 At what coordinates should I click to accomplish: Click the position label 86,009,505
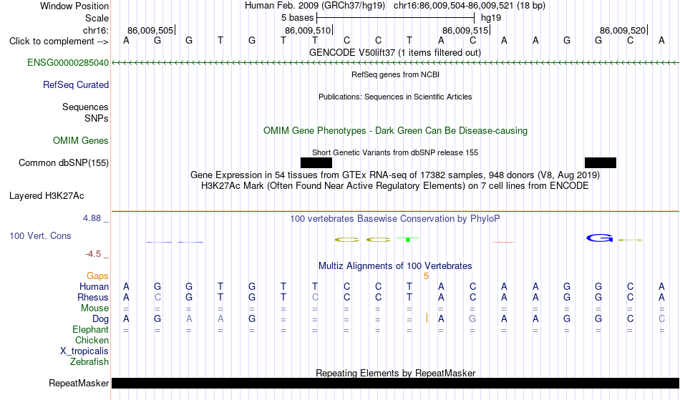[150, 30]
